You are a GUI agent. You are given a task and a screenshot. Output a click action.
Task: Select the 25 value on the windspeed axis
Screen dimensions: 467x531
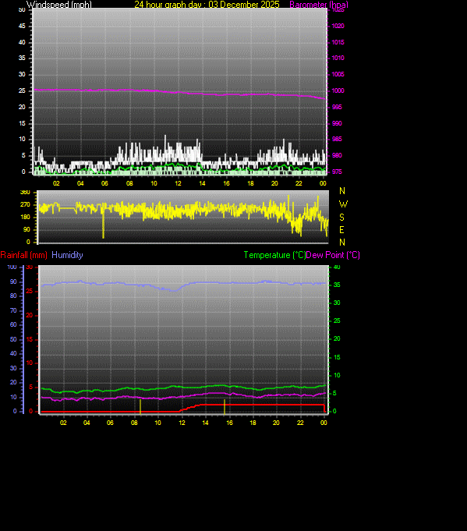pos(22,90)
